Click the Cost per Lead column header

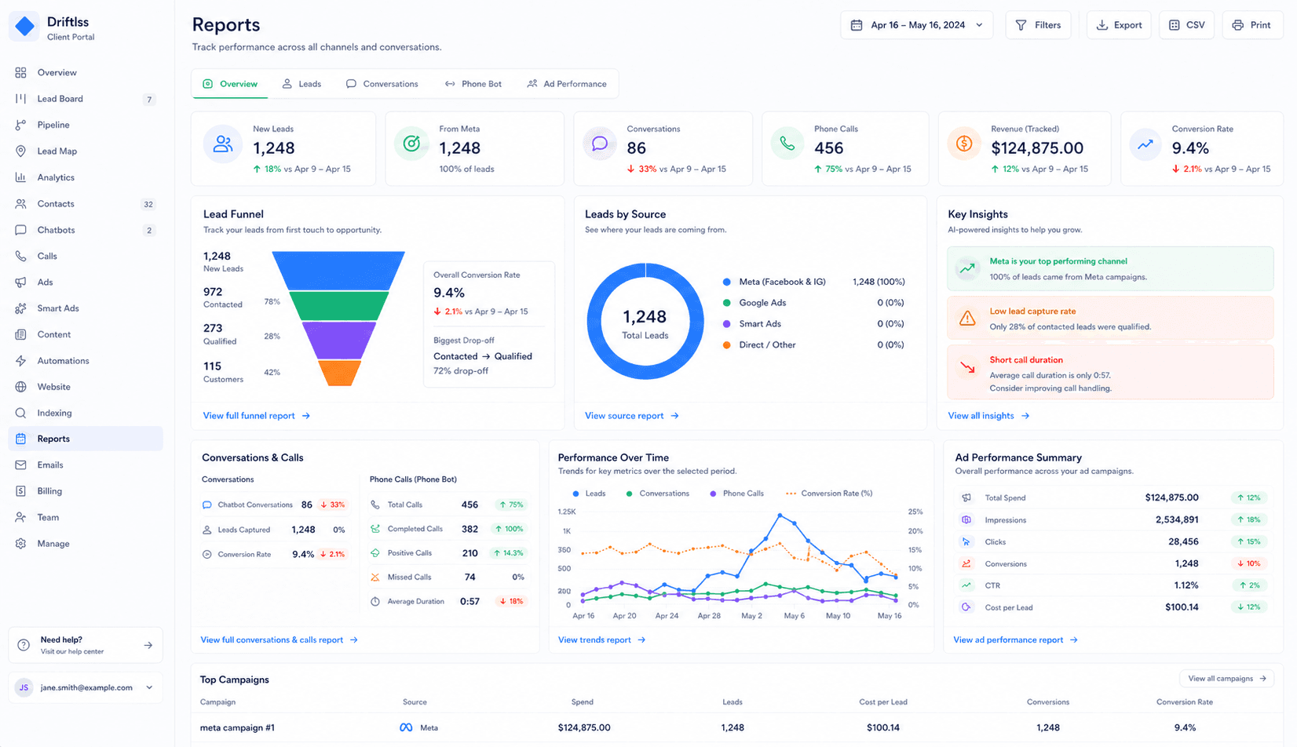883,702
